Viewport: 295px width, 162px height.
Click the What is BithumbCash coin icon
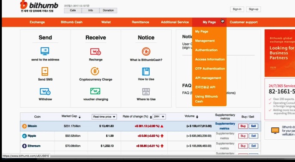pyautogui.click(x=146, y=51)
